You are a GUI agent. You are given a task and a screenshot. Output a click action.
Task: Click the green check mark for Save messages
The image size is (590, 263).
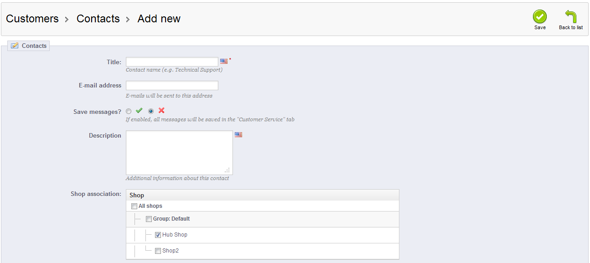tap(139, 111)
